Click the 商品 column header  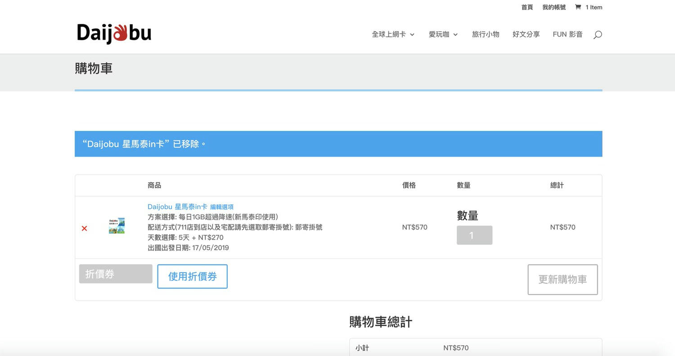pyautogui.click(x=154, y=185)
